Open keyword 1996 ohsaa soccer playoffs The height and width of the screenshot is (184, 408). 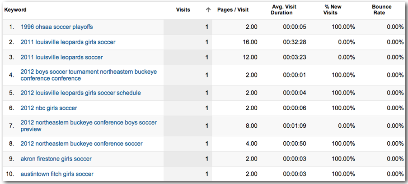click(57, 27)
